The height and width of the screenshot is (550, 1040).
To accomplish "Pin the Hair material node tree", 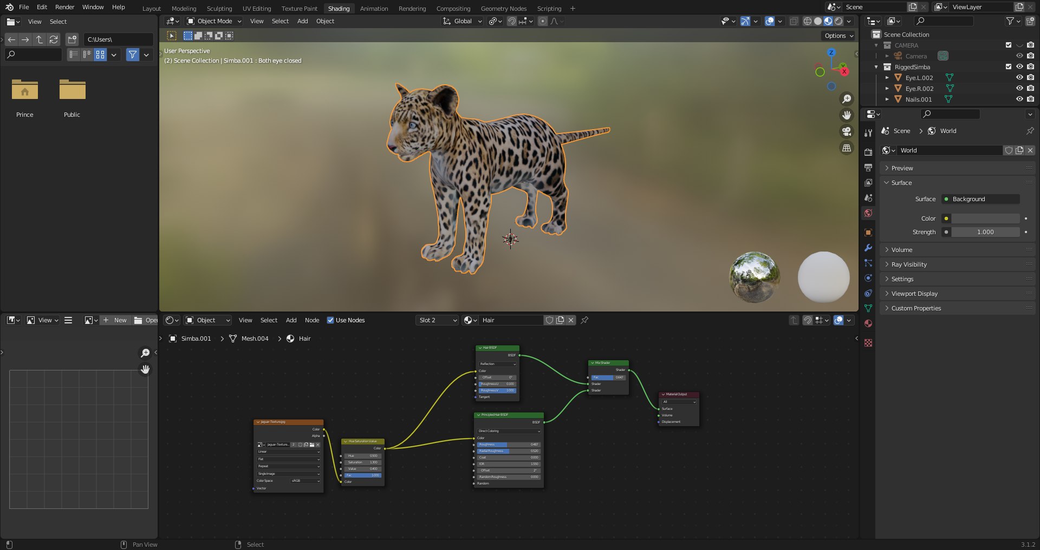I will [584, 320].
